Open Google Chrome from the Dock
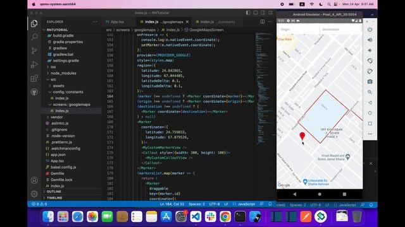The height and width of the screenshot is (227, 405). [x=225, y=216]
